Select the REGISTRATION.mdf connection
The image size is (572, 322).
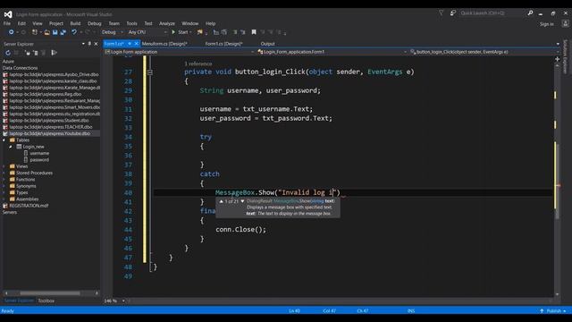click(29, 206)
